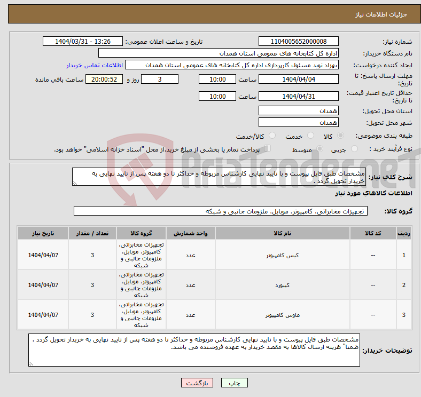Viewport: 421px width, 397px height.
Task: Click the بازگشت back button
Action: 197,383
